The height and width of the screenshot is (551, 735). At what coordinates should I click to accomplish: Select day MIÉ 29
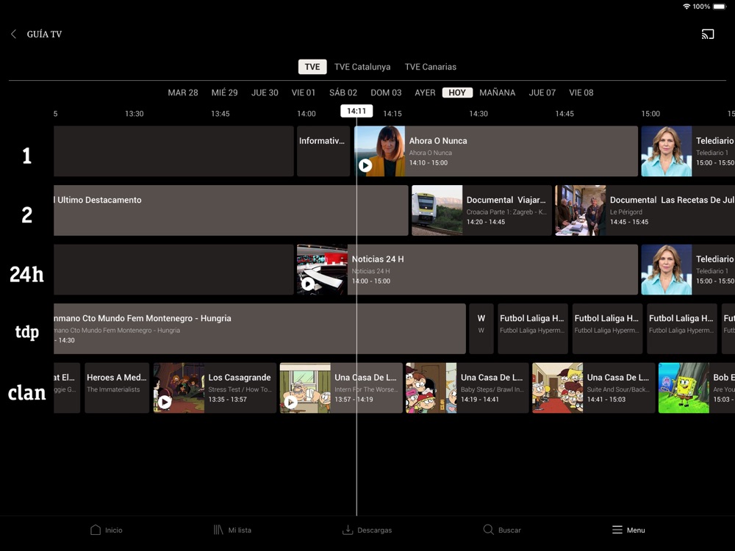[224, 93]
